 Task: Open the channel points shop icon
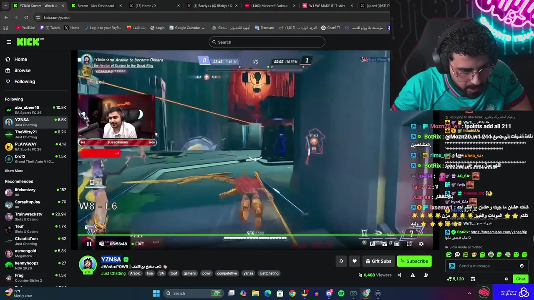point(473,279)
